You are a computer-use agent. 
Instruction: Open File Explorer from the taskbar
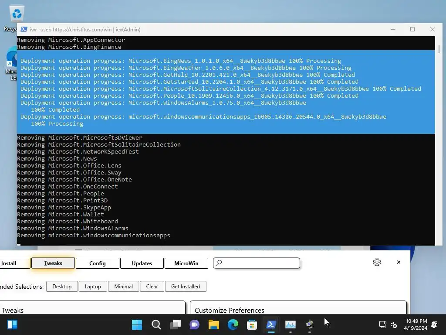[213, 325]
